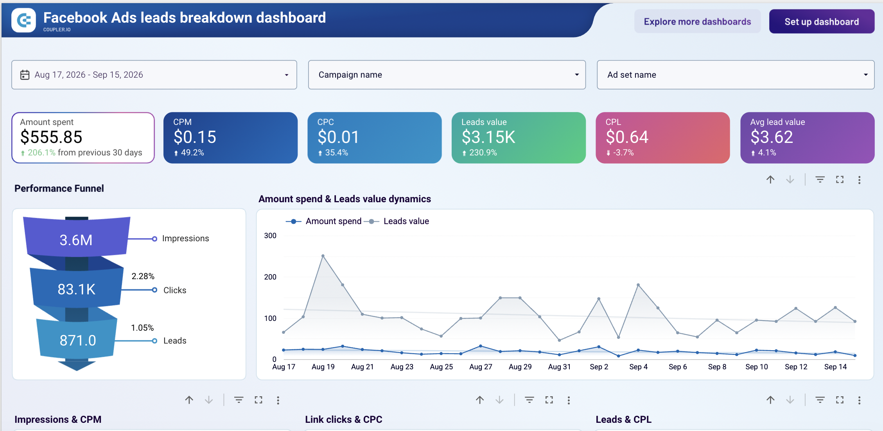Image resolution: width=883 pixels, height=431 pixels.
Task: Open three-dot menu above Link clicks & CPC
Action: point(569,400)
